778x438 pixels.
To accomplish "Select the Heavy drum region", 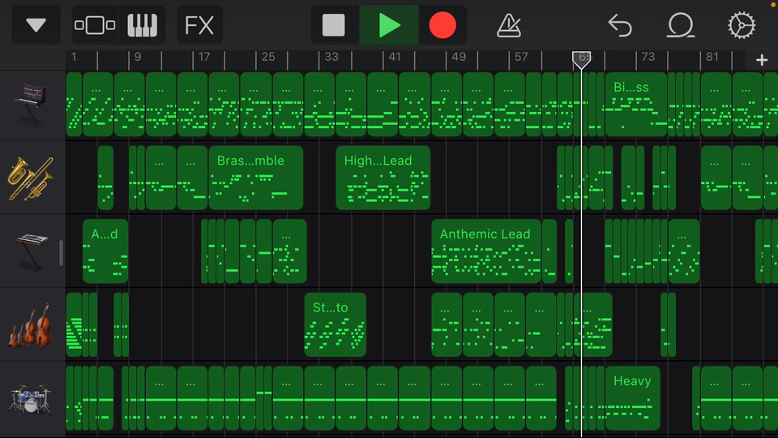I will (x=632, y=399).
